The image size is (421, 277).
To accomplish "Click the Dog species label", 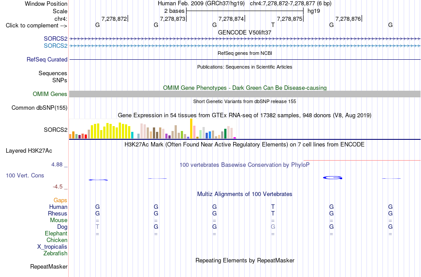I will point(62,227).
